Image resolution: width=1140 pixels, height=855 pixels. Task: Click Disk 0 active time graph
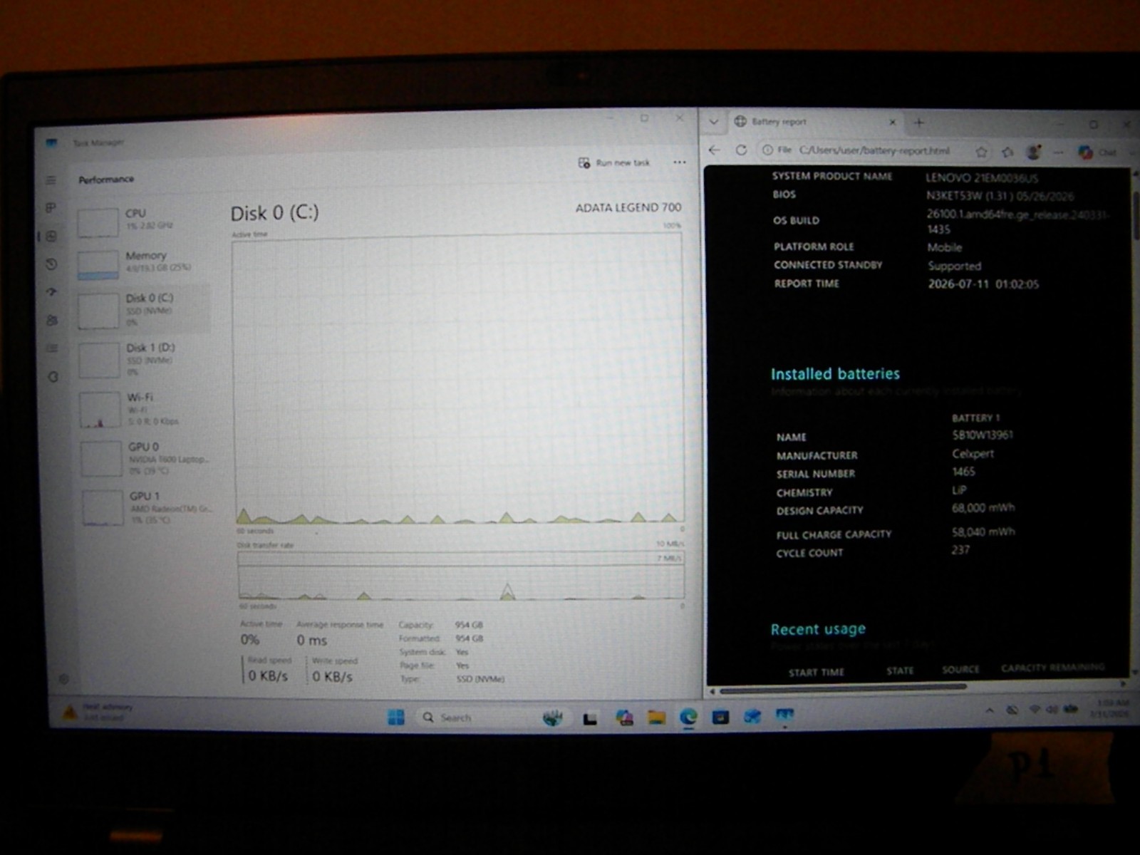tap(458, 381)
